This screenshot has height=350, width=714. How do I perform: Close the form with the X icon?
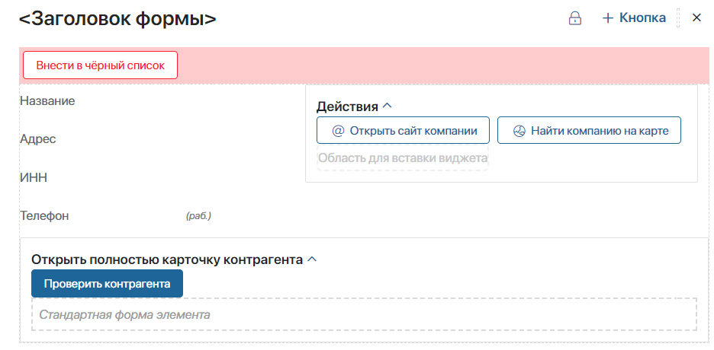pos(696,17)
